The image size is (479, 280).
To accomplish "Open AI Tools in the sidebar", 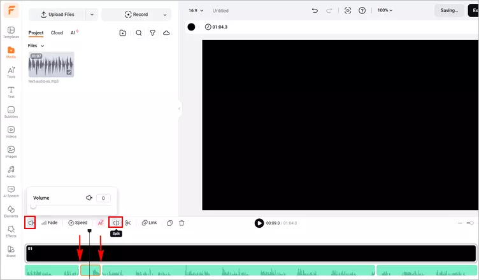I will click(x=11, y=73).
